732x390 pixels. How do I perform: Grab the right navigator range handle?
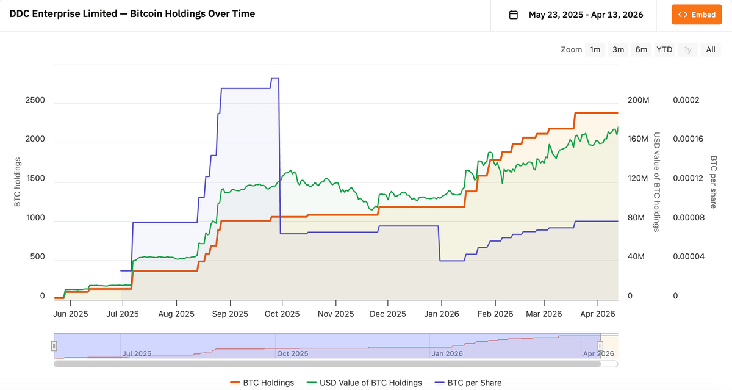[600, 346]
